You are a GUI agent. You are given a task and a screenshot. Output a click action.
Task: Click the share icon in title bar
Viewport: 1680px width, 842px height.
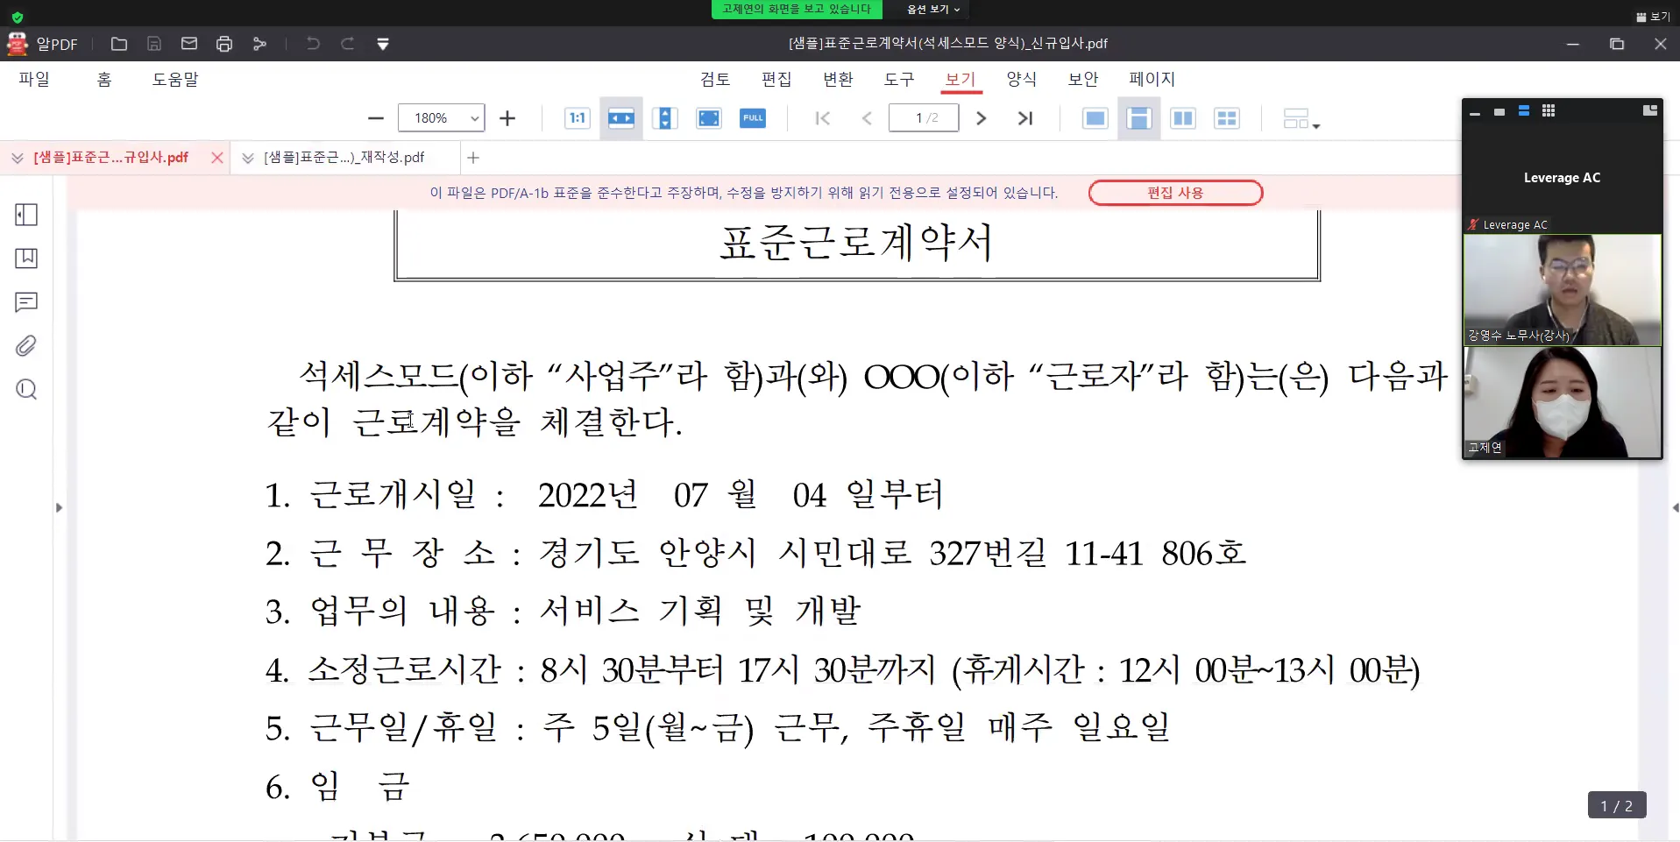click(259, 44)
